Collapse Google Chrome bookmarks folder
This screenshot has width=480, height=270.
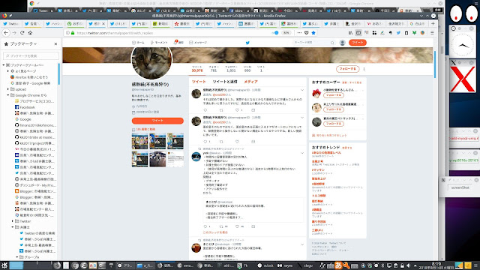coord(8,95)
